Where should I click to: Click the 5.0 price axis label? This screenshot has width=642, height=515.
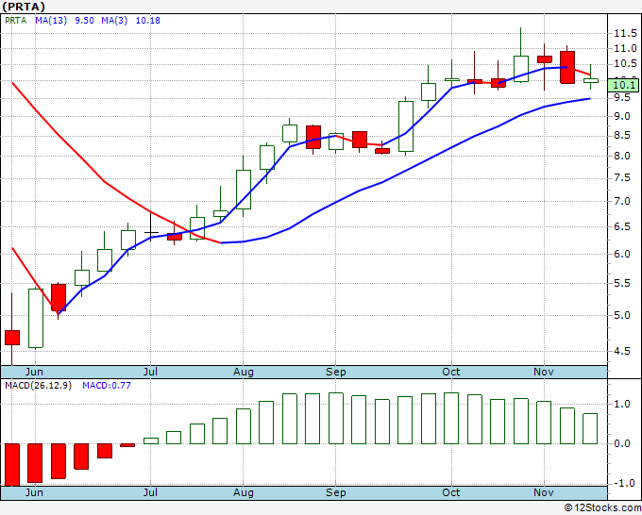point(622,315)
